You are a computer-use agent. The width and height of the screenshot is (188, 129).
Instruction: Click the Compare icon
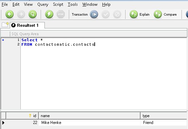[158, 14]
